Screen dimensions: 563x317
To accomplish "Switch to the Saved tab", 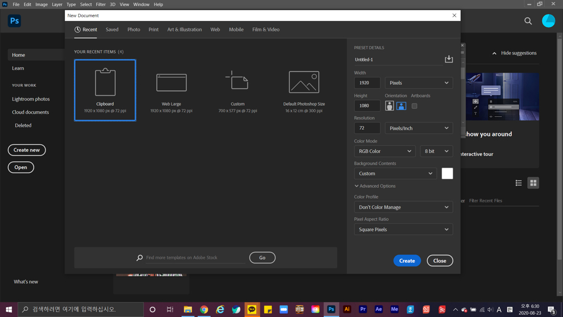I will click(112, 30).
